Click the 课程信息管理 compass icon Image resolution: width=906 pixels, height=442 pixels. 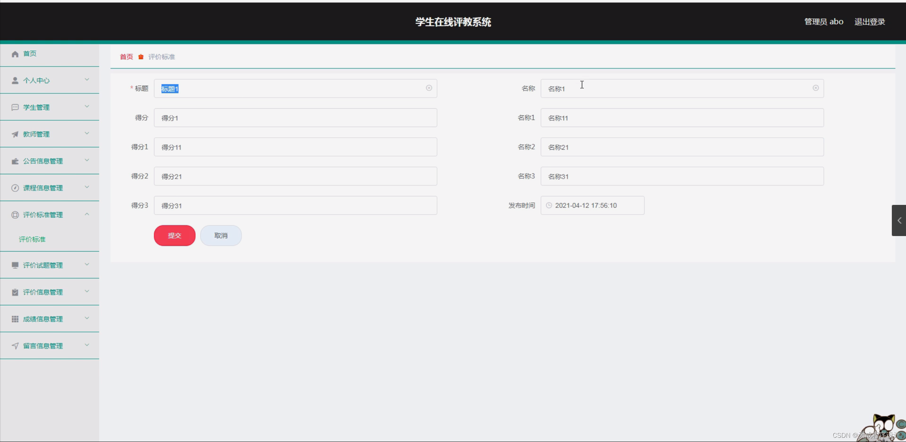pos(15,188)
